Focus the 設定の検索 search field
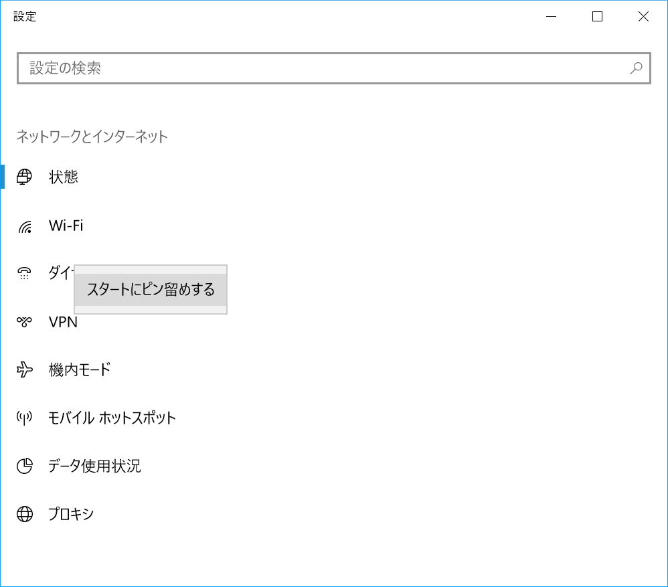 click(333, 68)
